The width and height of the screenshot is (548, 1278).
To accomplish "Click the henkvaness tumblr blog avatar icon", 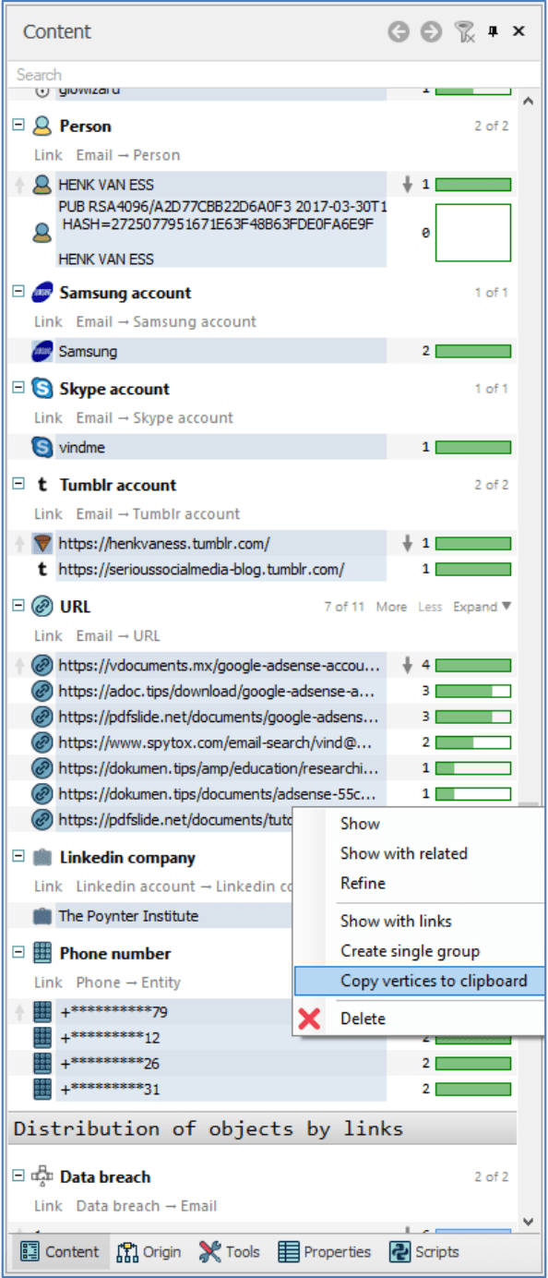I will (42, 544).
